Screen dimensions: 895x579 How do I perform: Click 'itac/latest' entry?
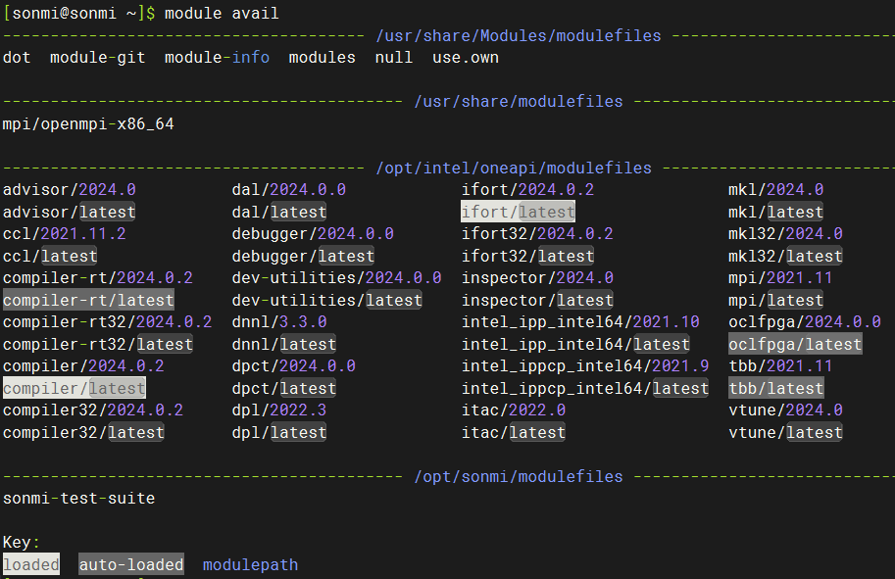[514, 432]
